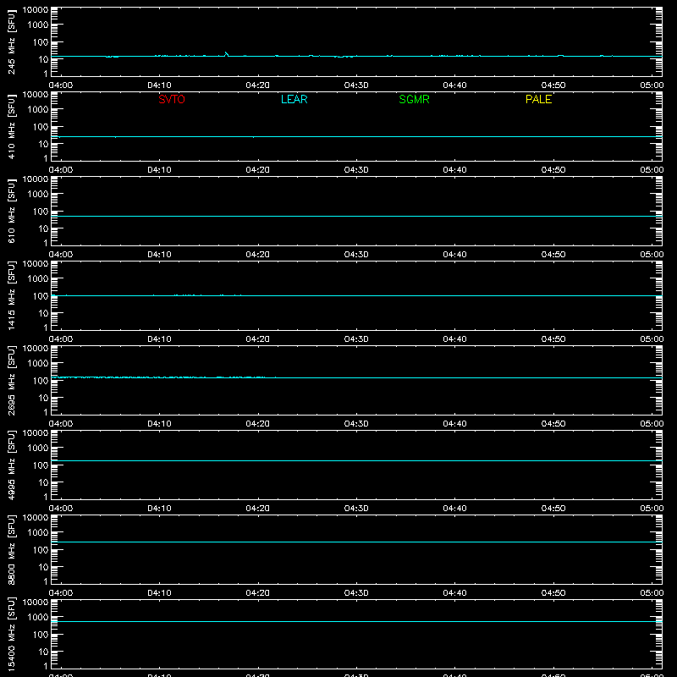The image size is (677, 677).
Task: Click the red SVTO station label
Action: click(172, 99)
